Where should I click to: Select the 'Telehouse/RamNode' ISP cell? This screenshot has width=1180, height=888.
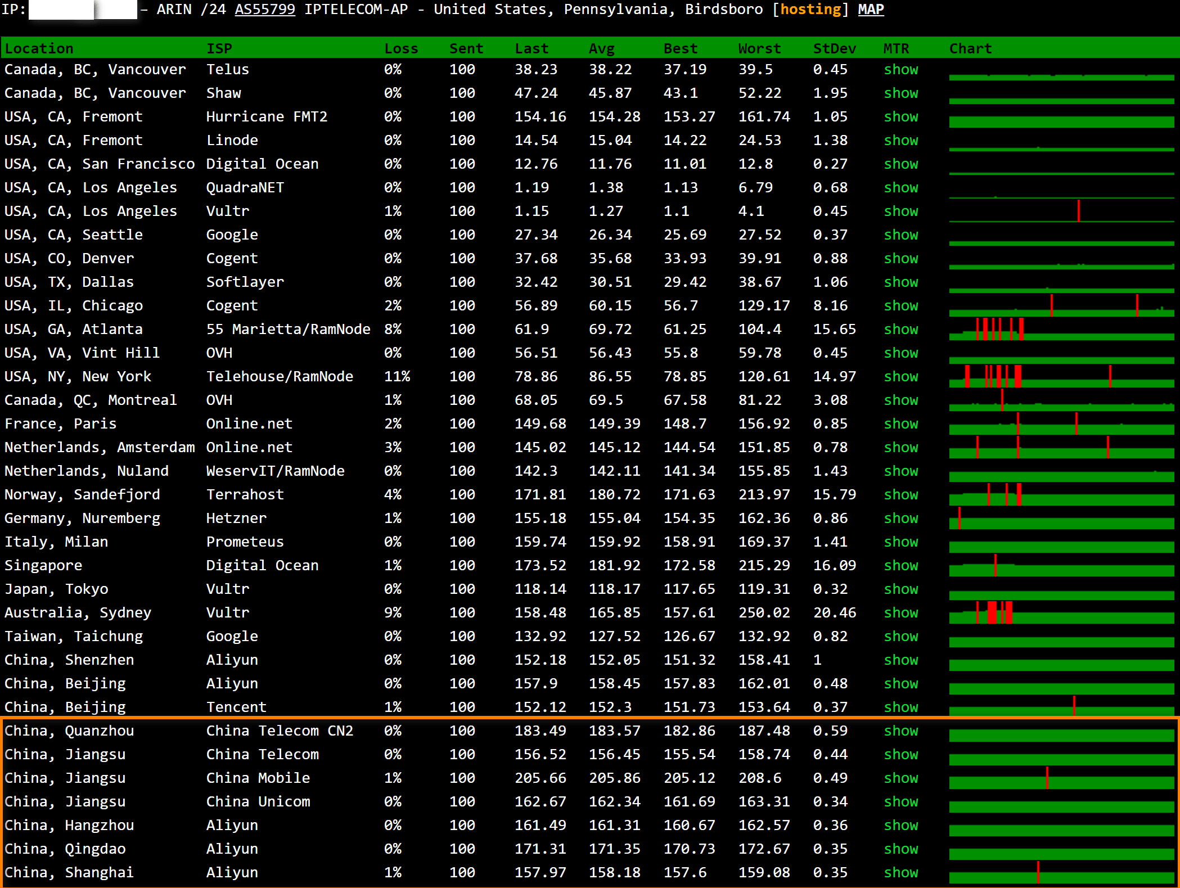(x=280, y=376)
